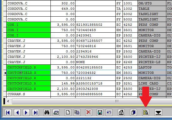Go to the previous record arrow
This screenshot has height=120, width=172.
17,112
